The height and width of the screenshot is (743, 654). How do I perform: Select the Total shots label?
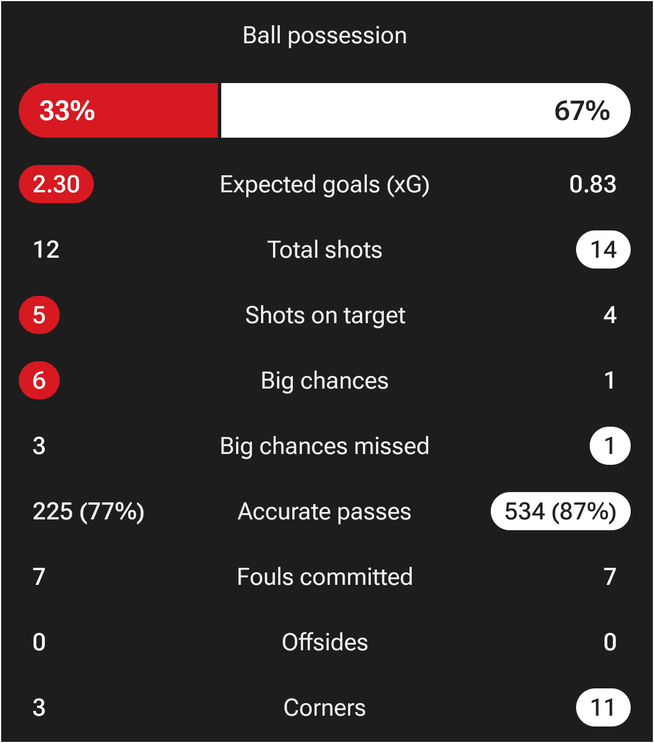(325, 250)
